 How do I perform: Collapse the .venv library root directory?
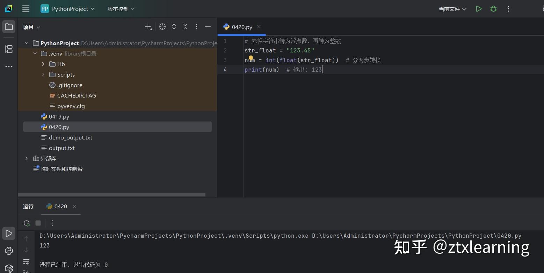(x=35, y=53)
